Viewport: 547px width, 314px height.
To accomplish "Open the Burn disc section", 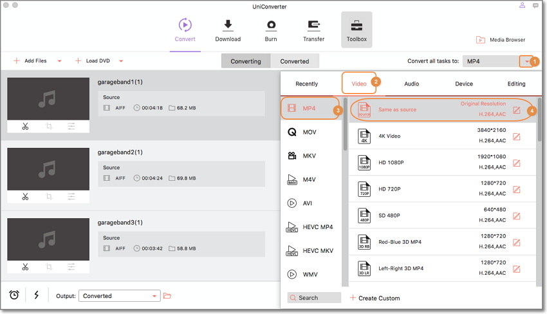I will pos(271,30).
